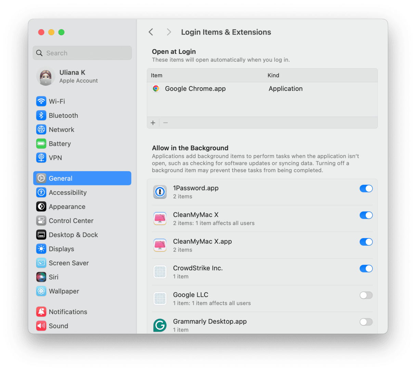Click the Google Chrome app icon
The image size is (416, 371).
click(x=156, y=88)
